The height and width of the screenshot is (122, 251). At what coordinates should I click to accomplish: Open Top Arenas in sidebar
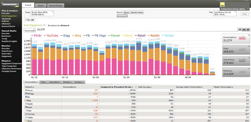click(6, 19)
